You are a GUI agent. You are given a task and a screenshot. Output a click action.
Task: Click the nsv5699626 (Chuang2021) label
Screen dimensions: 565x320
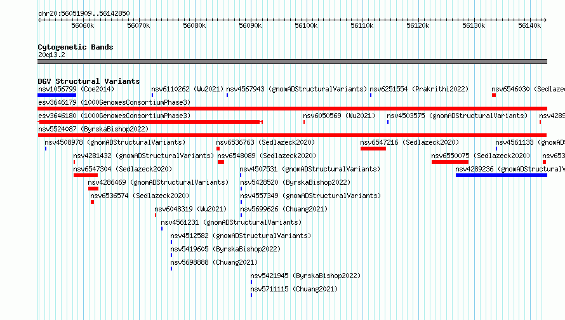click(284, 209)
